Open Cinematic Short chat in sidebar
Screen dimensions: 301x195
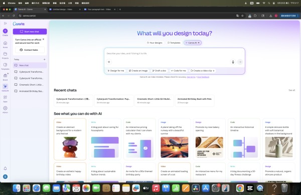pos(30,85)
